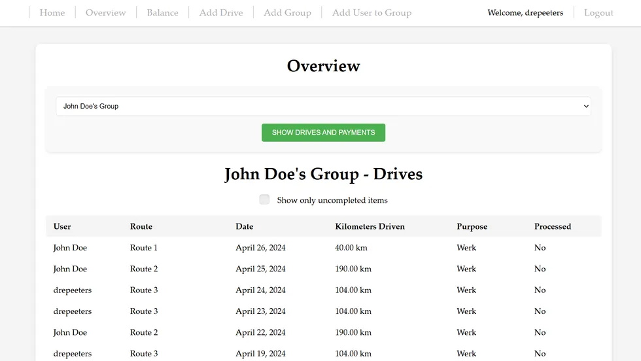Click Route 3 in April 19 row
The width and height of the screenshot is (641, 361).
coord(144,354)
